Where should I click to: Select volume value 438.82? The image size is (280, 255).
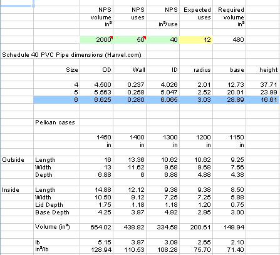tap(134, 227)
